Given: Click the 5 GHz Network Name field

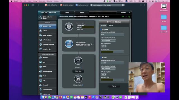Looking at the screenshot, I should [x=112, y=63].
